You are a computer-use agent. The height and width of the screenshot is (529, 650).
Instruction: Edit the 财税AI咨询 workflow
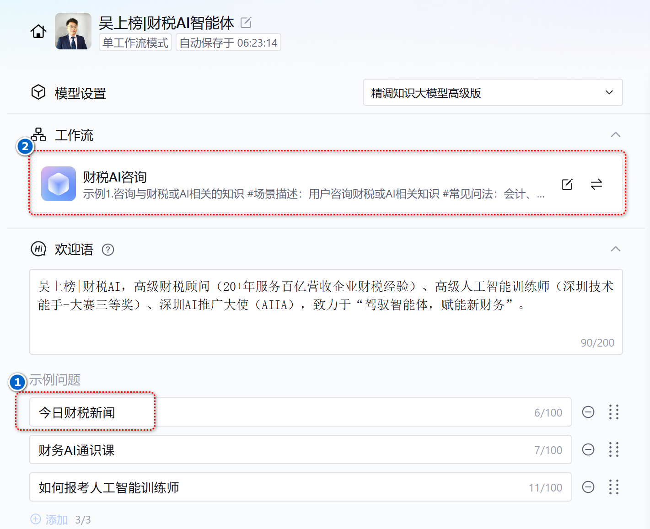(x=567, y=184)
